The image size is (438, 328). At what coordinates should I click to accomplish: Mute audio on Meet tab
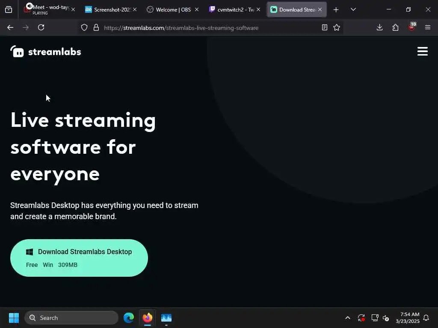coord(30,6)
